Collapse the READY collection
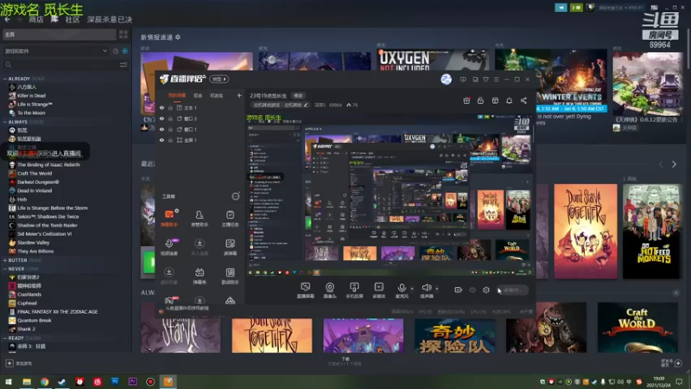Viewport: 691px width, 389px height. pyautogui.click(x=5, y=338)
